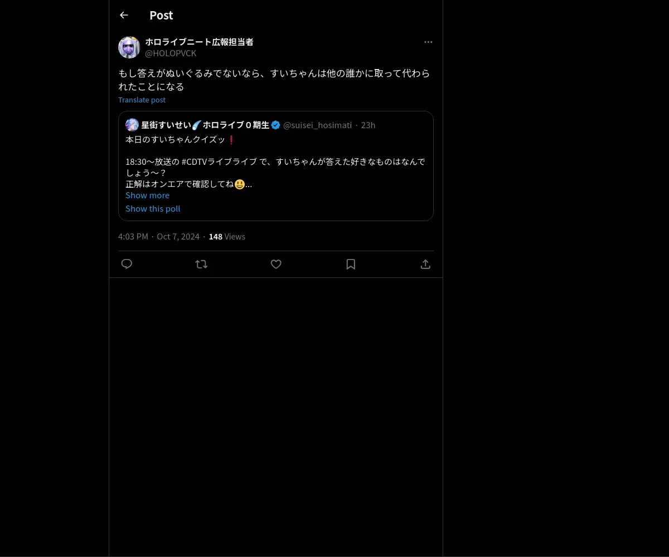Click the 148 Views count
The height and width of the screenshot is (557, 669).
coord(227,236)
